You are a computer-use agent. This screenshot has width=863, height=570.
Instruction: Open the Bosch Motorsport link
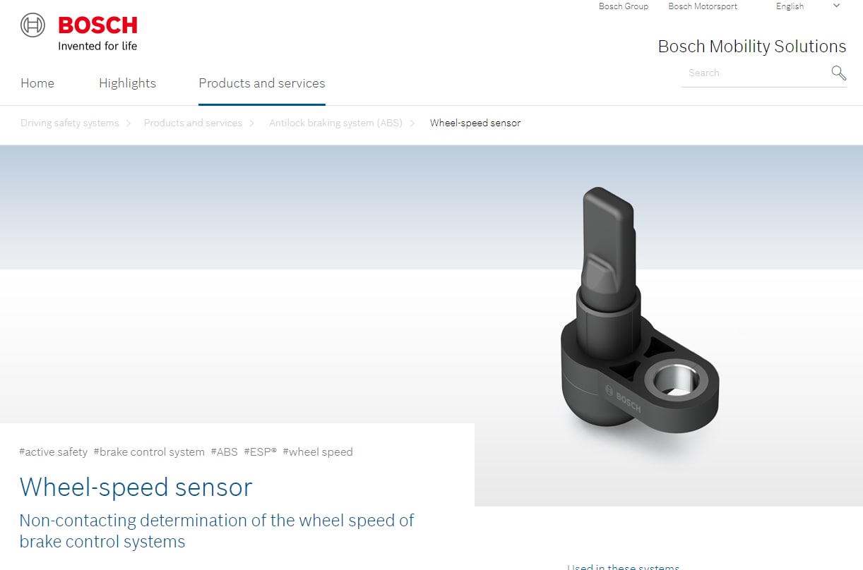[x=703, y=6]
